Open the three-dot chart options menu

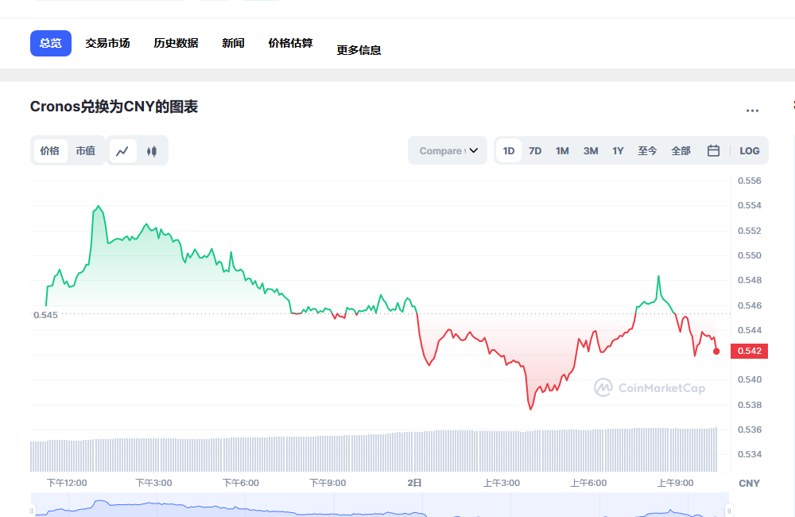(752, 110)
